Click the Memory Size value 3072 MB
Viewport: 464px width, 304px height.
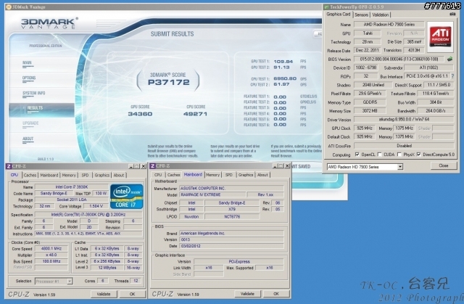point(370,111)
